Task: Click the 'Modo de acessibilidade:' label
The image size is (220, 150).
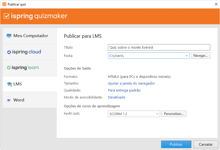Action: [x=83, y=97]
